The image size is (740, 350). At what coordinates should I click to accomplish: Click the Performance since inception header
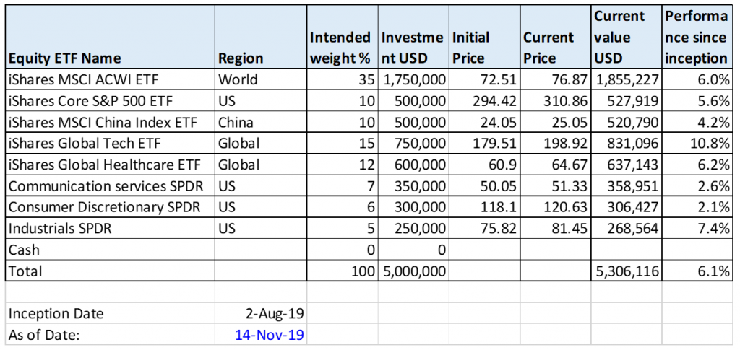tap(697, 38)
